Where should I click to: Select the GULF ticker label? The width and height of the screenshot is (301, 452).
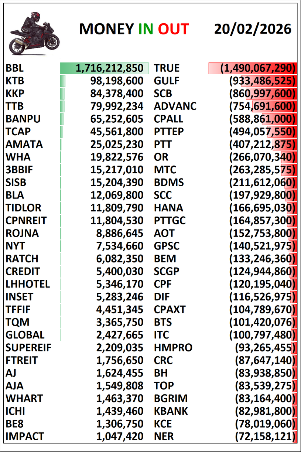click(167, 81)
